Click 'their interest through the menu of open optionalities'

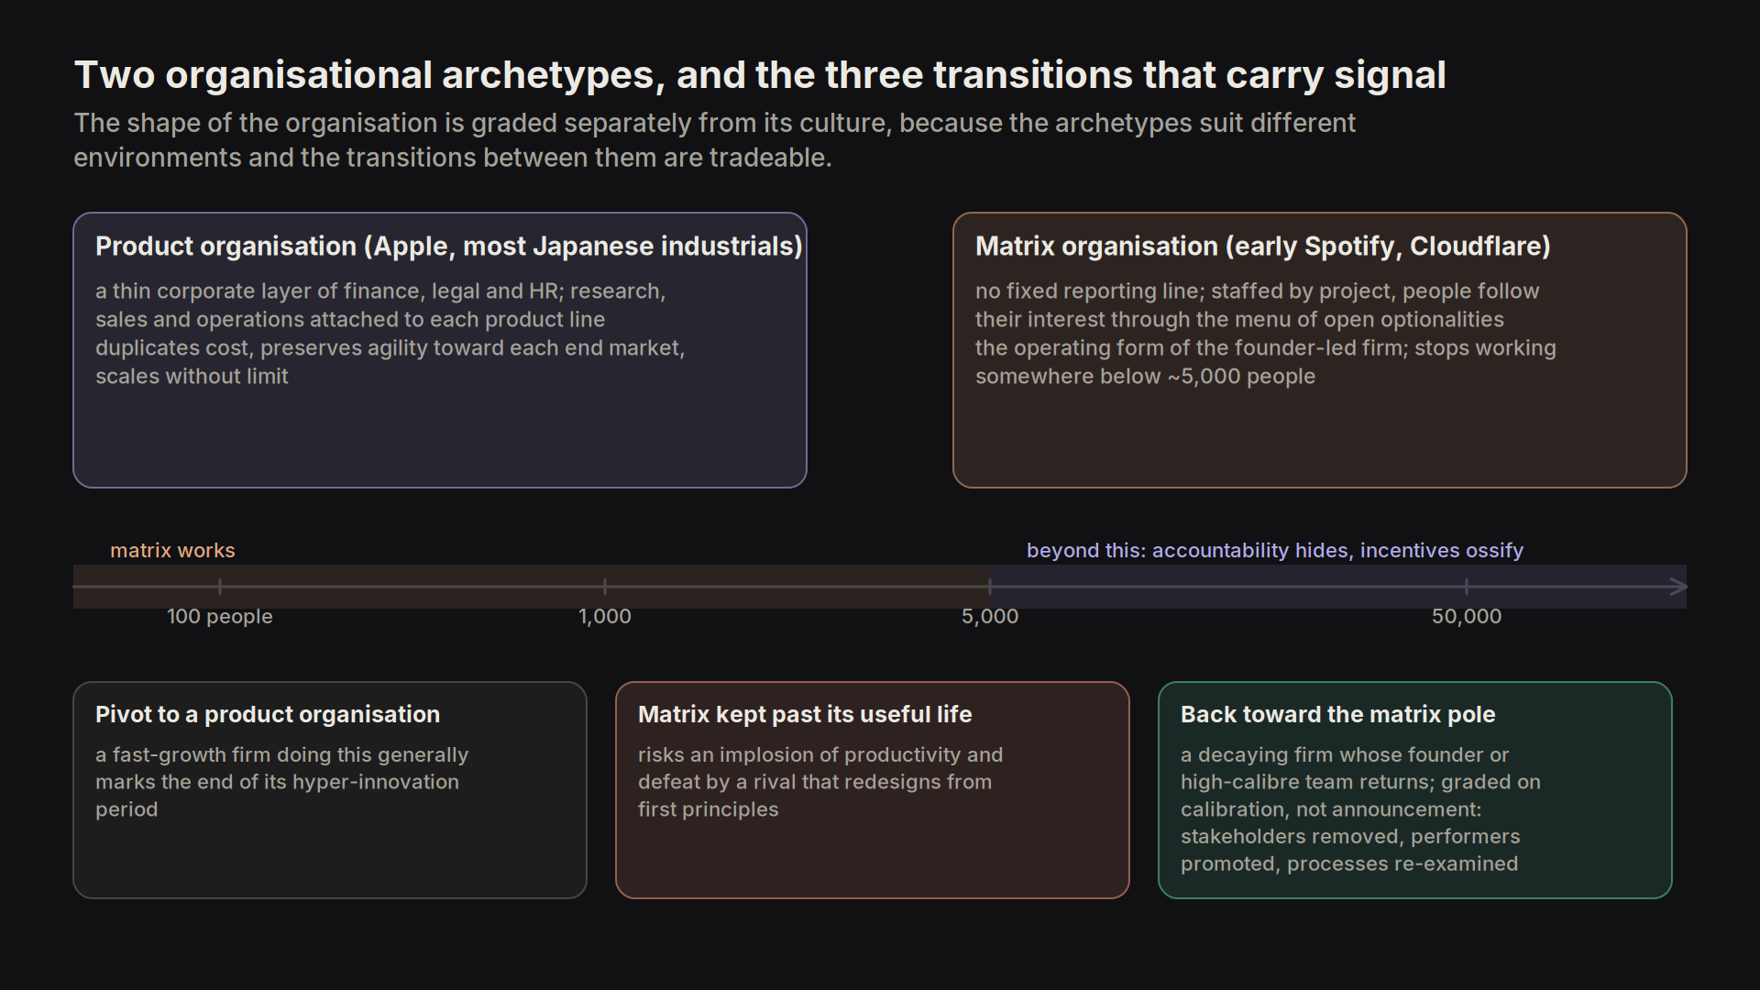1239,320
